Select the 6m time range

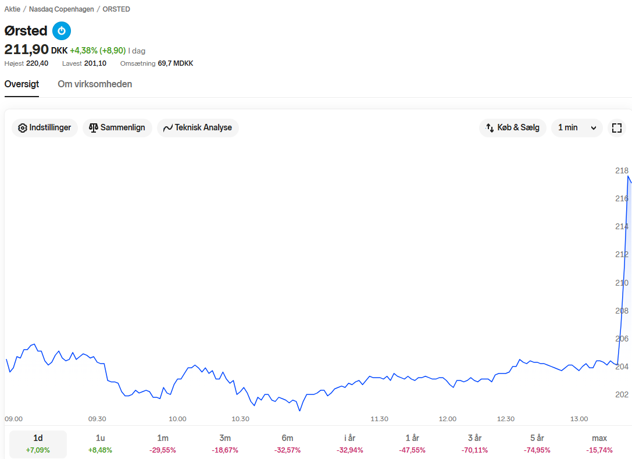coord(287,444)
